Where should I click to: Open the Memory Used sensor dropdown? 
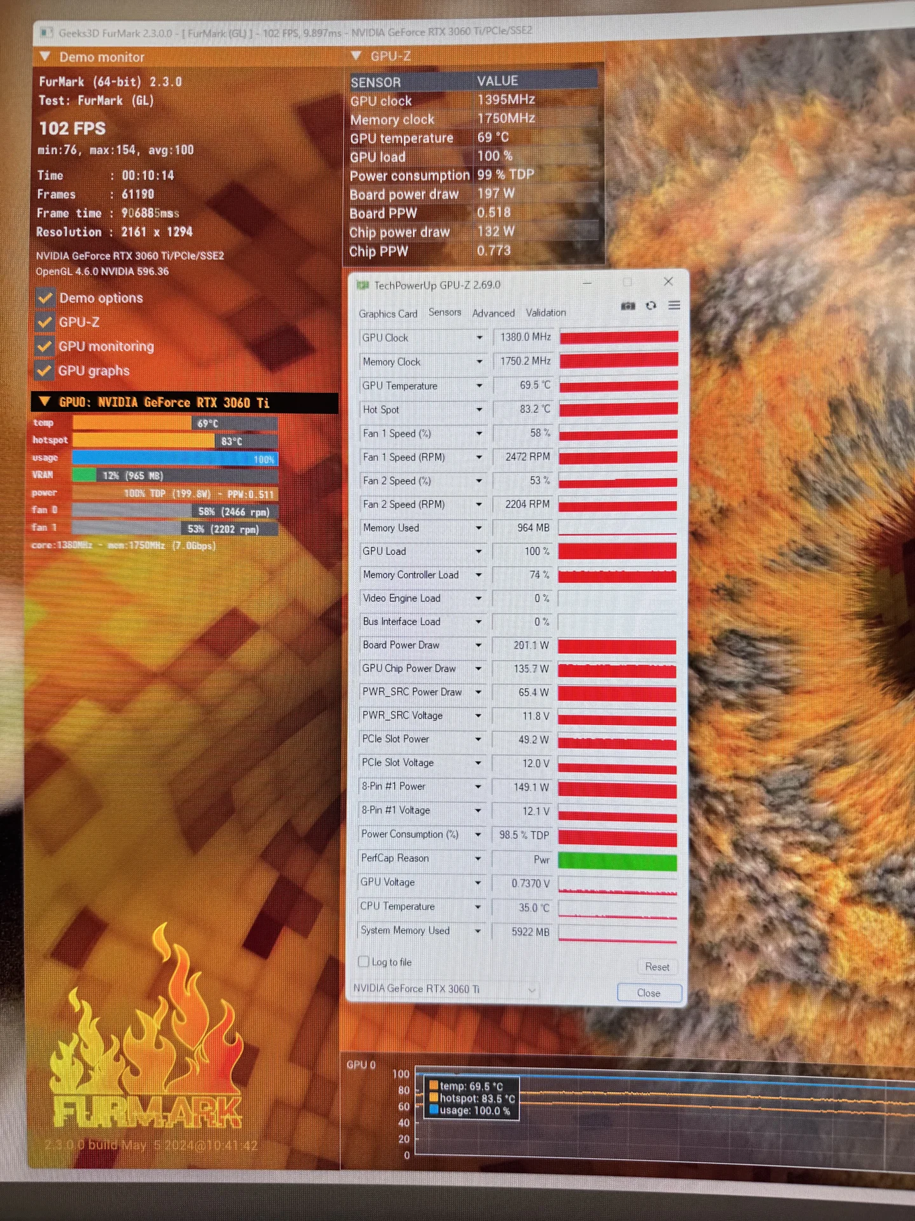[x=479, y=528]
